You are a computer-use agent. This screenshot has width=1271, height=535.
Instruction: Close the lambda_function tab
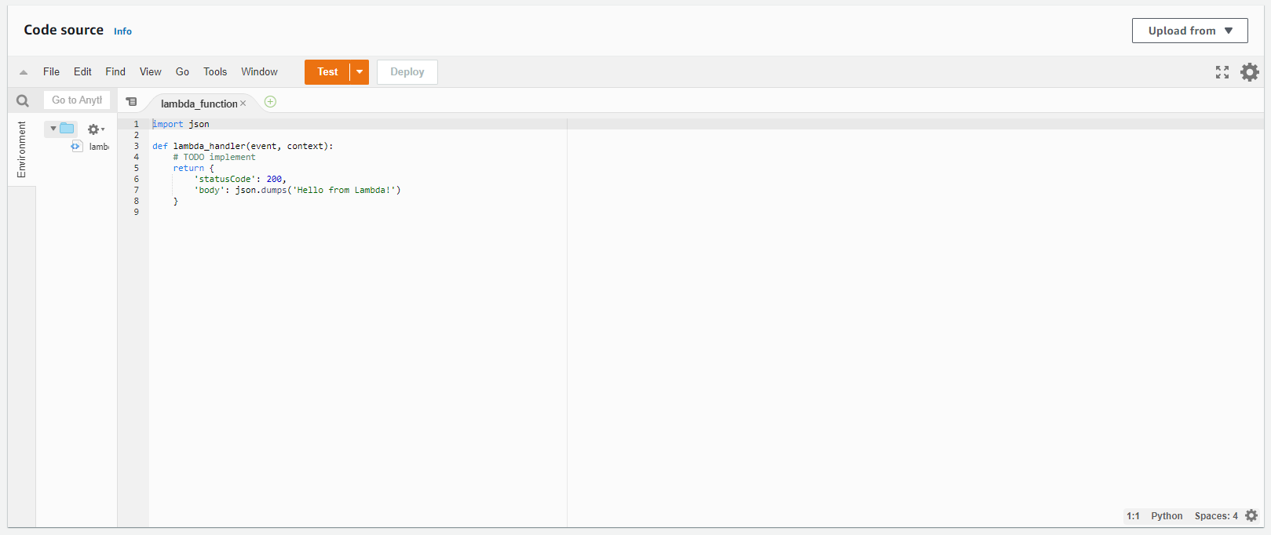tap(243, 104)
